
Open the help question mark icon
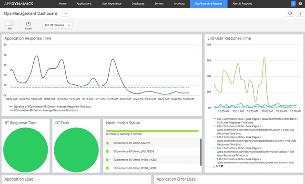click(300, 13)
